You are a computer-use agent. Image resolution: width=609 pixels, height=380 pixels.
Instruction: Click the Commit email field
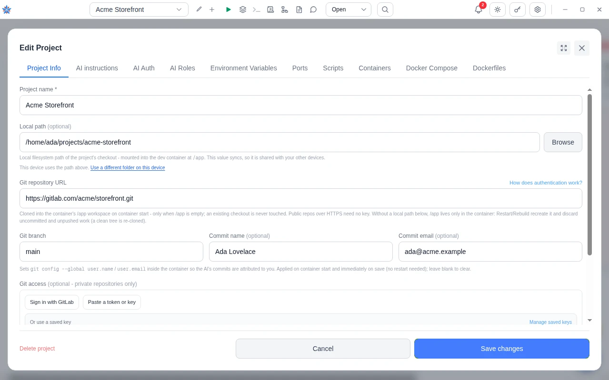click(490, 252)
